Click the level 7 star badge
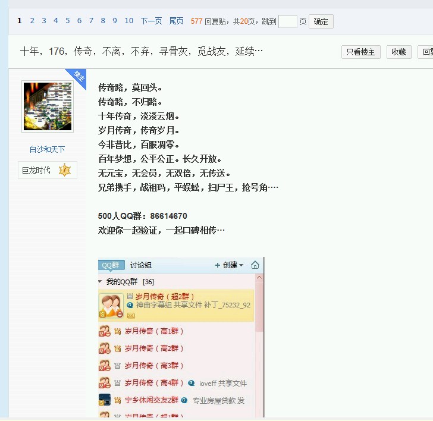This screenshot has height=421, width=433. tap(64, 171)
